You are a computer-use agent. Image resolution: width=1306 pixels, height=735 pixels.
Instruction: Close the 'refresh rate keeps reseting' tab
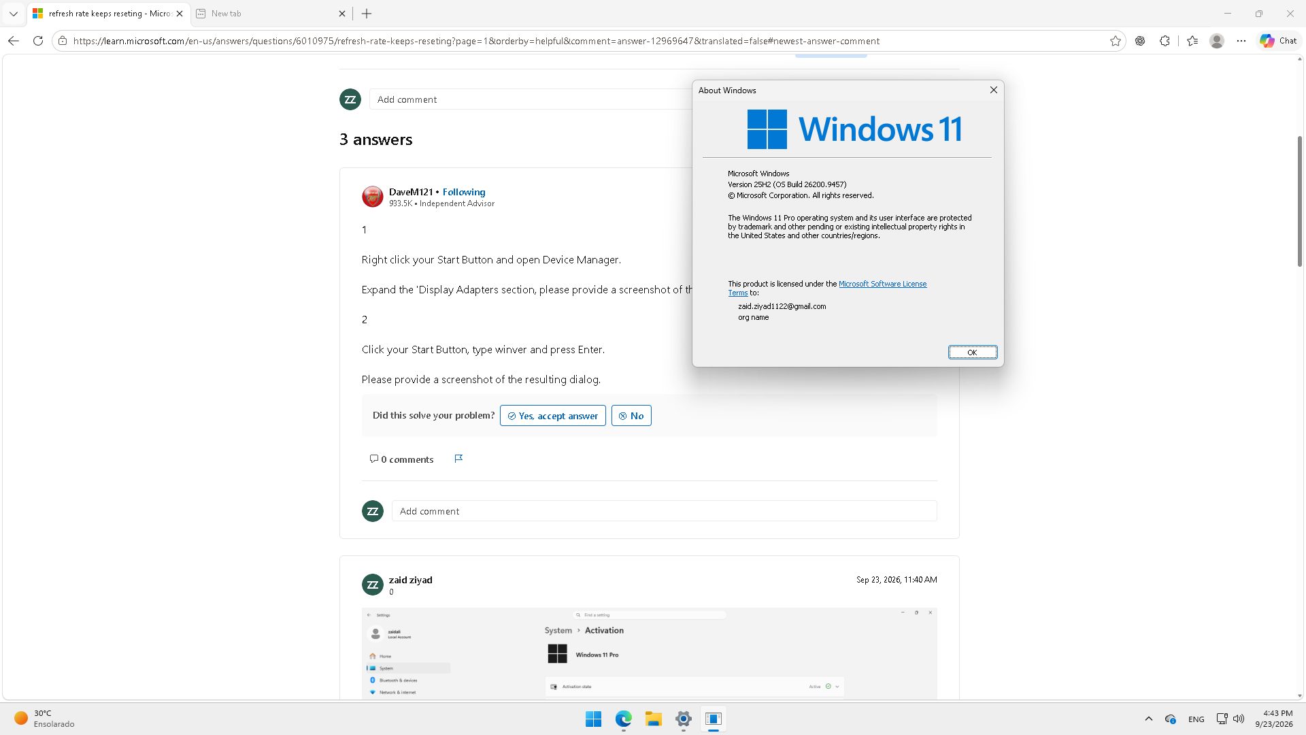pyautogui.click(x=180, y=14)
